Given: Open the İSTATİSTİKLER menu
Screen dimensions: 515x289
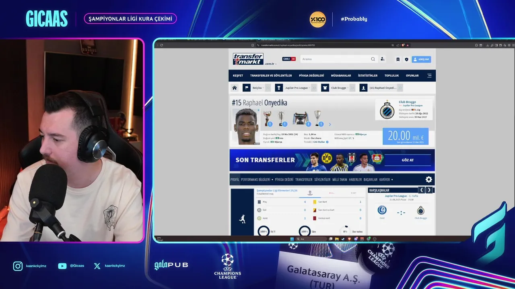Looking at the screenshot, I should click(x=368, y=75).
